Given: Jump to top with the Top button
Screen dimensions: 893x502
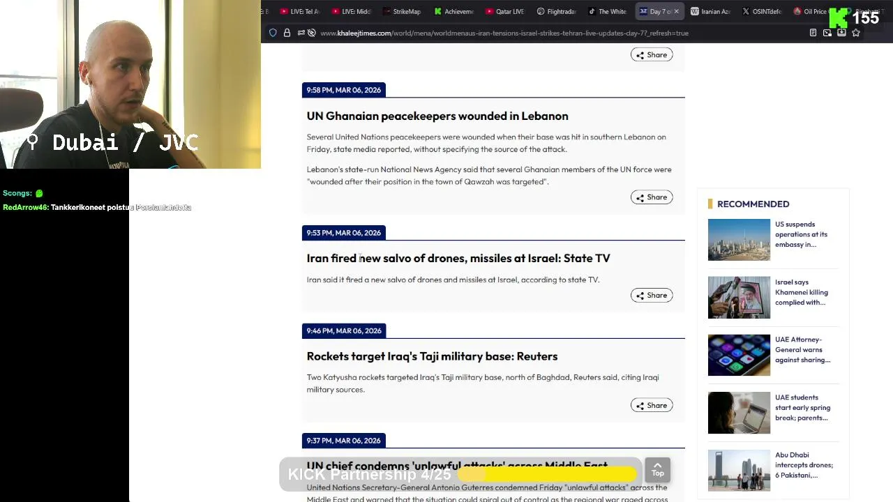Looking at the screenshot, I should tap(657, 470).
